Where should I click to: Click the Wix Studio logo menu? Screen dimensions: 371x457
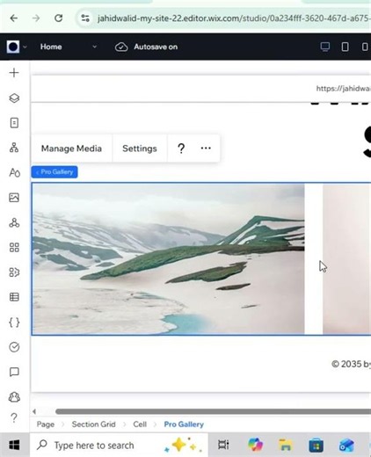(13, 47)
